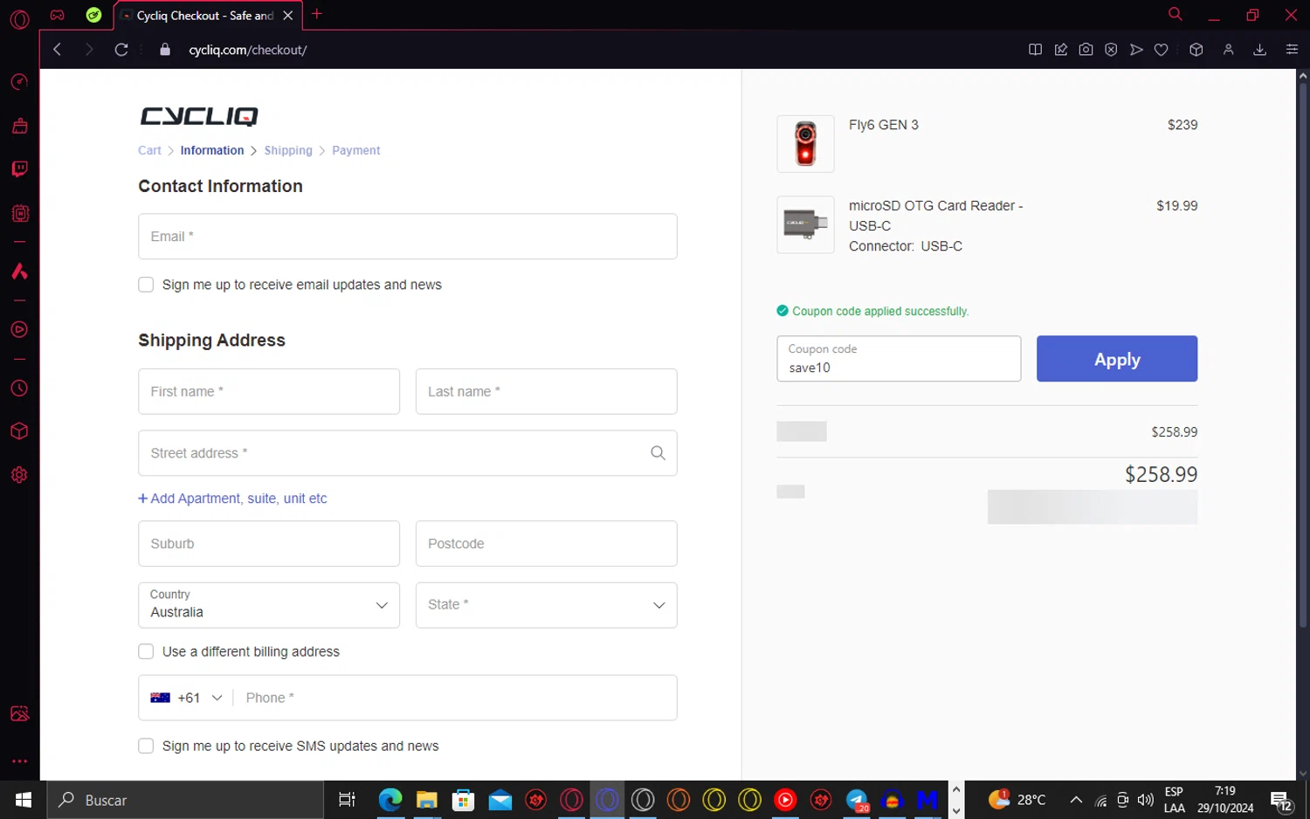
Task: Switch to the green pinned tab
Action: click(93, 15)
